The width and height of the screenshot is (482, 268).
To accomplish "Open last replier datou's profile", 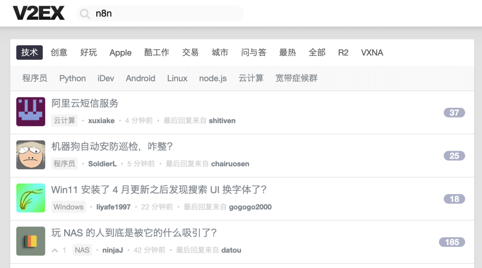I will click(x=231, y=250).
